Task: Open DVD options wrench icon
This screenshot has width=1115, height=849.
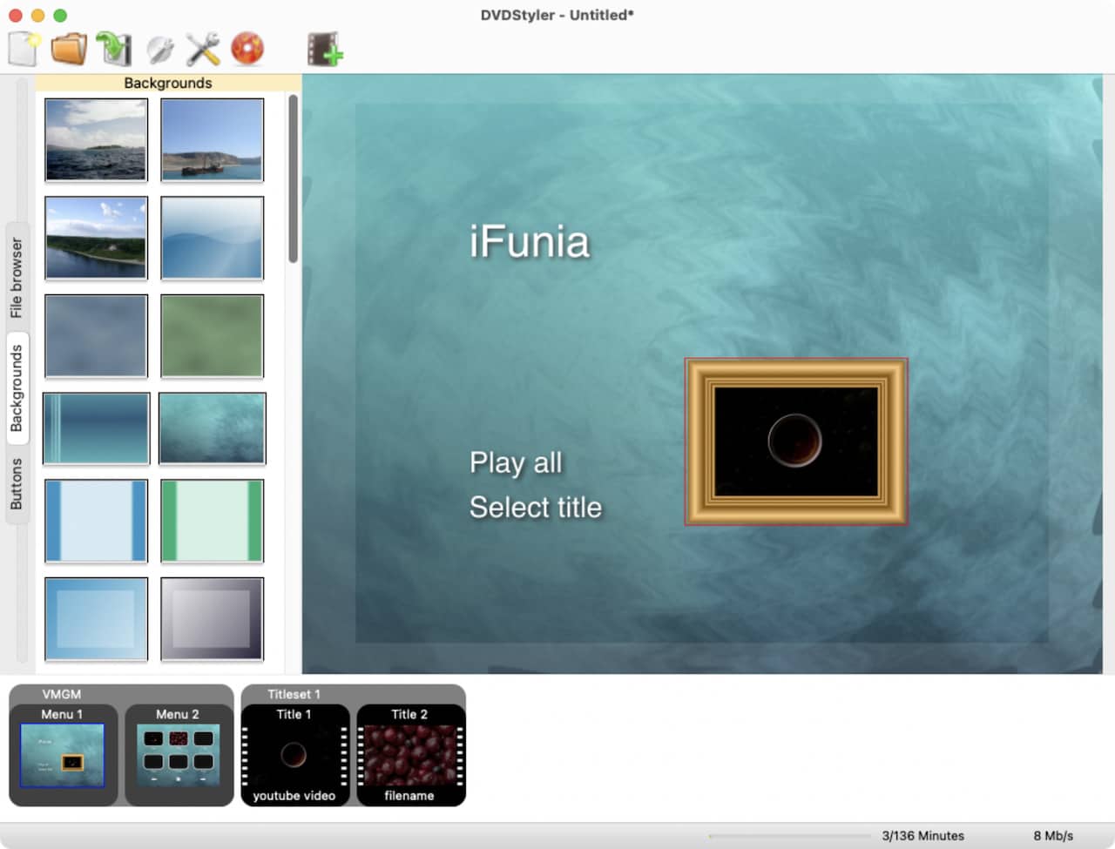Action: click(159, 50)
